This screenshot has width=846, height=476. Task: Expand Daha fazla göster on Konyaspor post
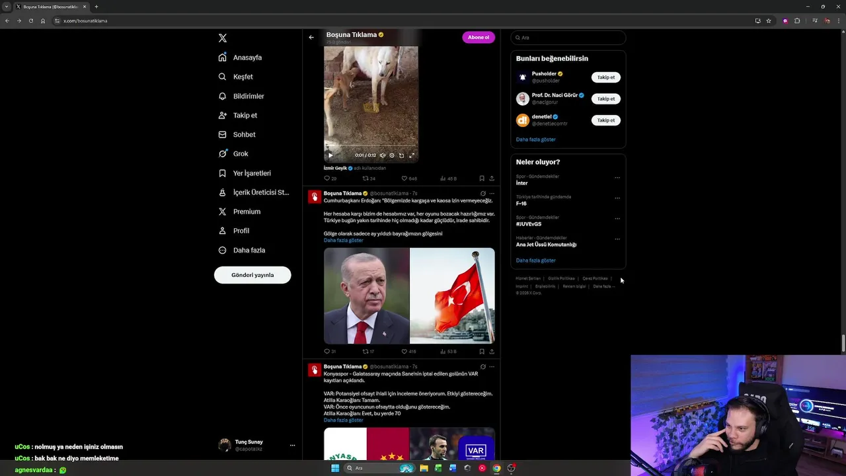tap(343, 420)
